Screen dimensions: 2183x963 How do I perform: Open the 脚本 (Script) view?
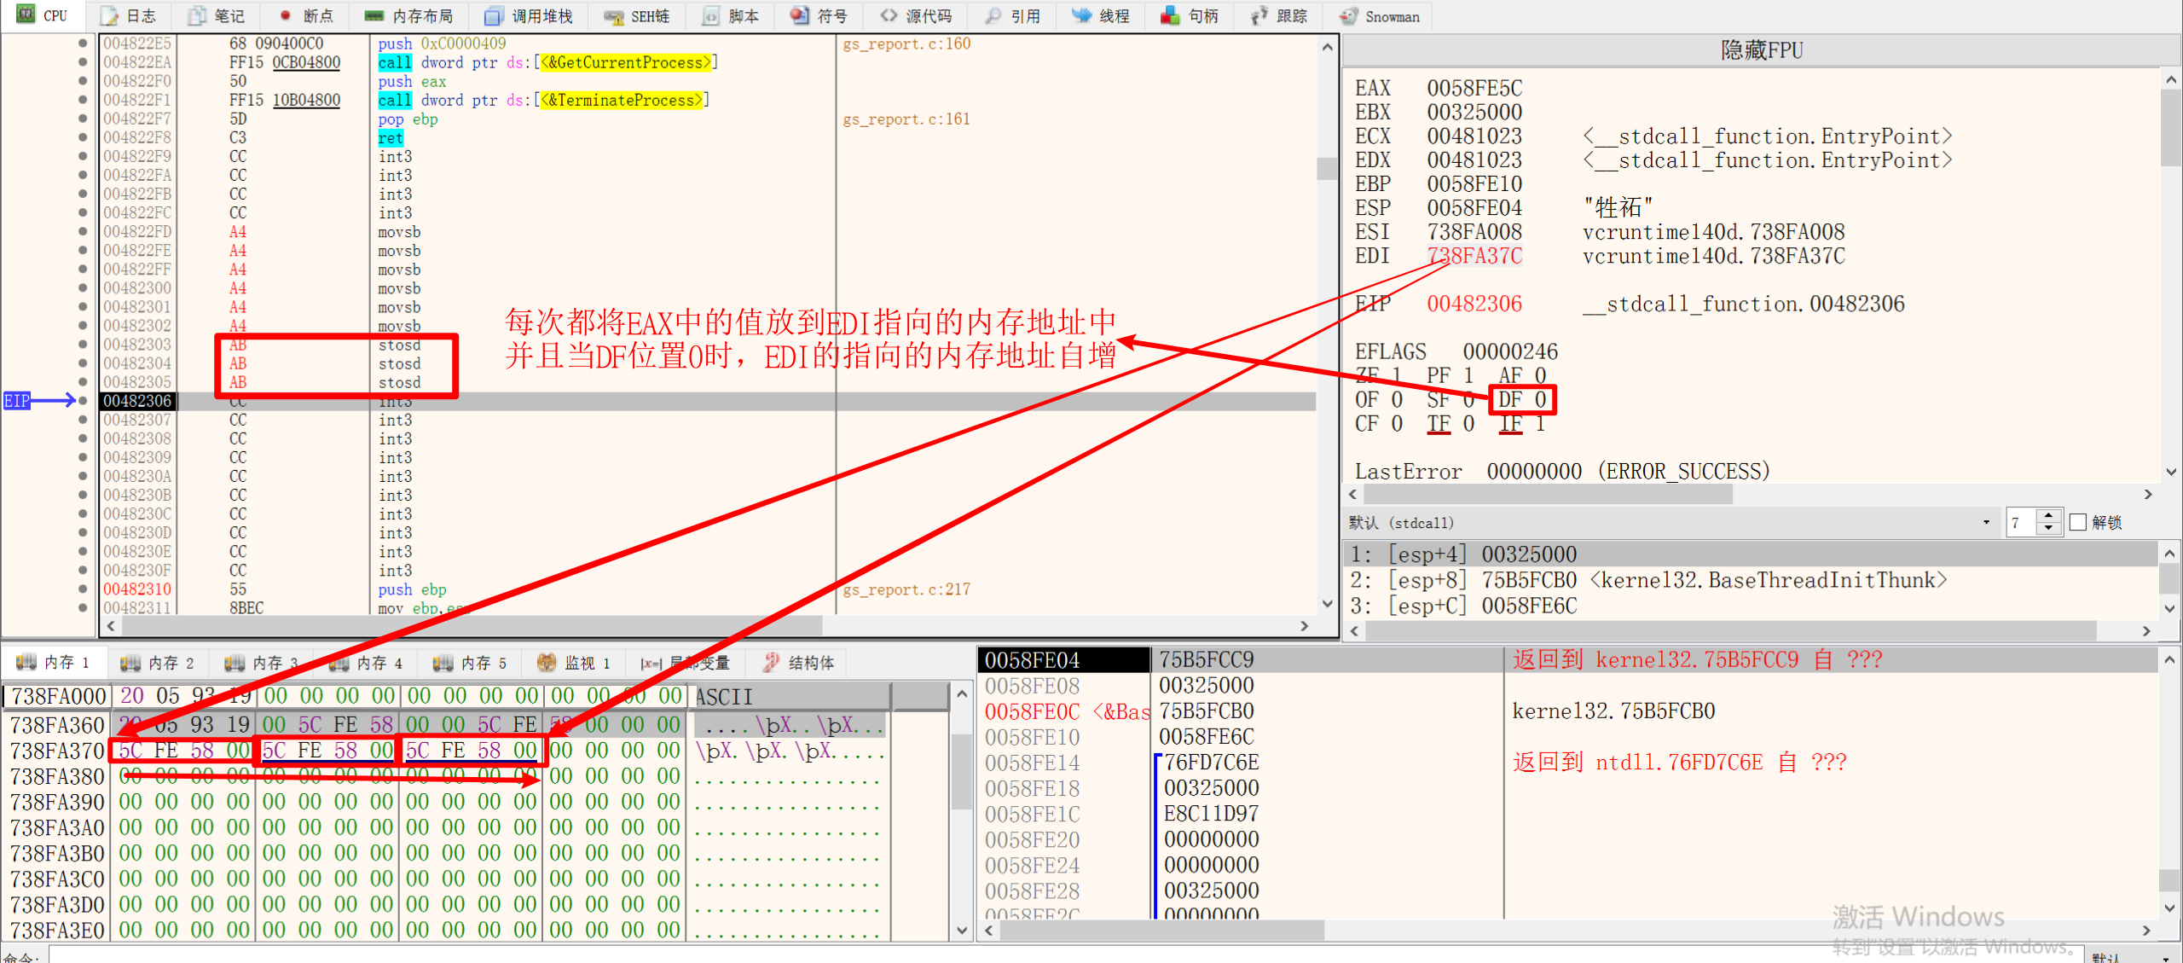(x=729, y=15)
